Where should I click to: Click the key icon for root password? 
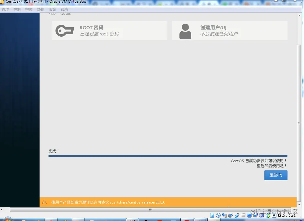point(65,31)
